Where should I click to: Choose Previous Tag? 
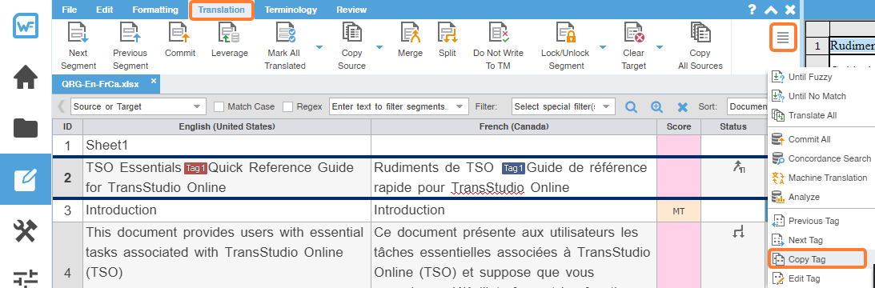point(813,221)
